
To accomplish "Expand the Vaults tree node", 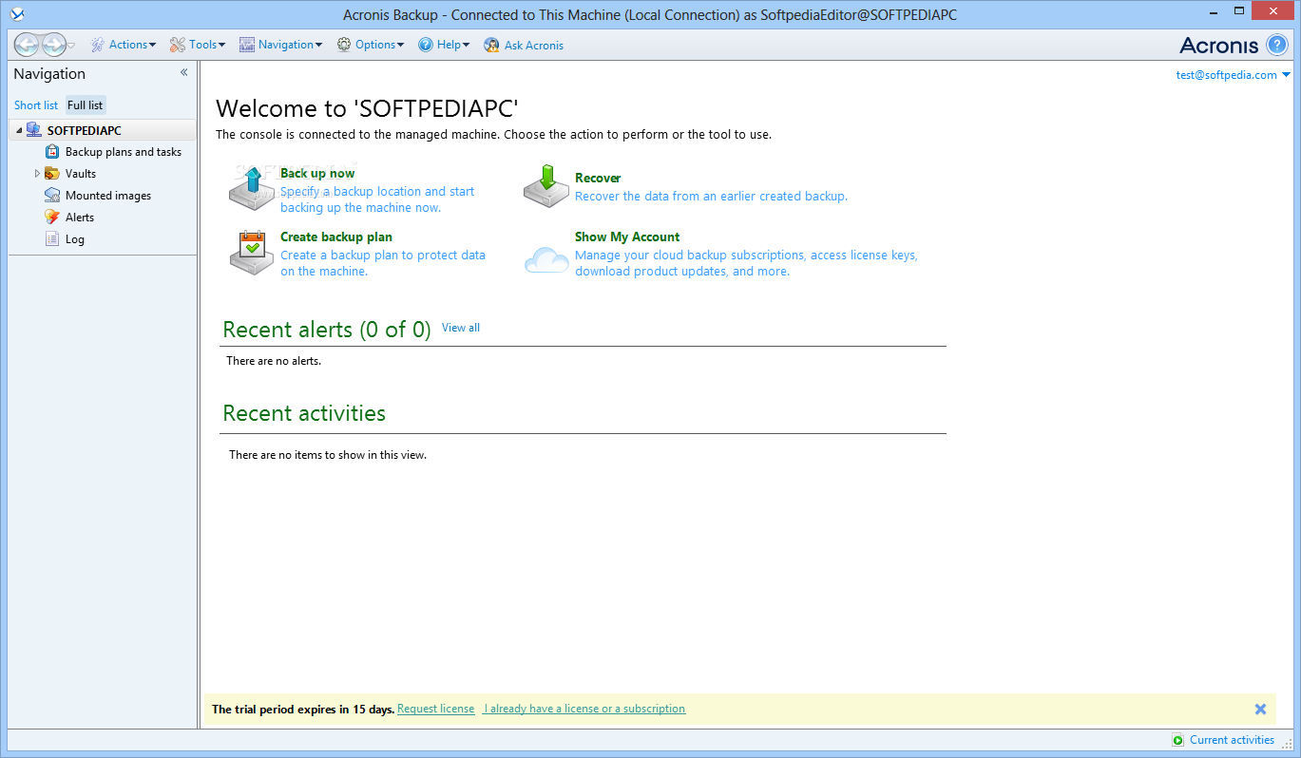I will click(37, 174).
